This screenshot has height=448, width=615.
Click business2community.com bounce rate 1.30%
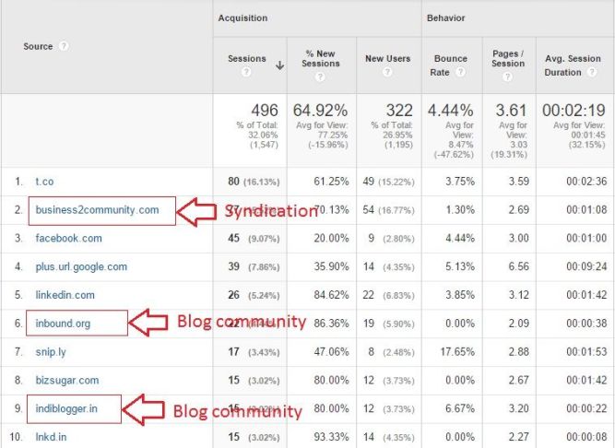pos(460,209)
